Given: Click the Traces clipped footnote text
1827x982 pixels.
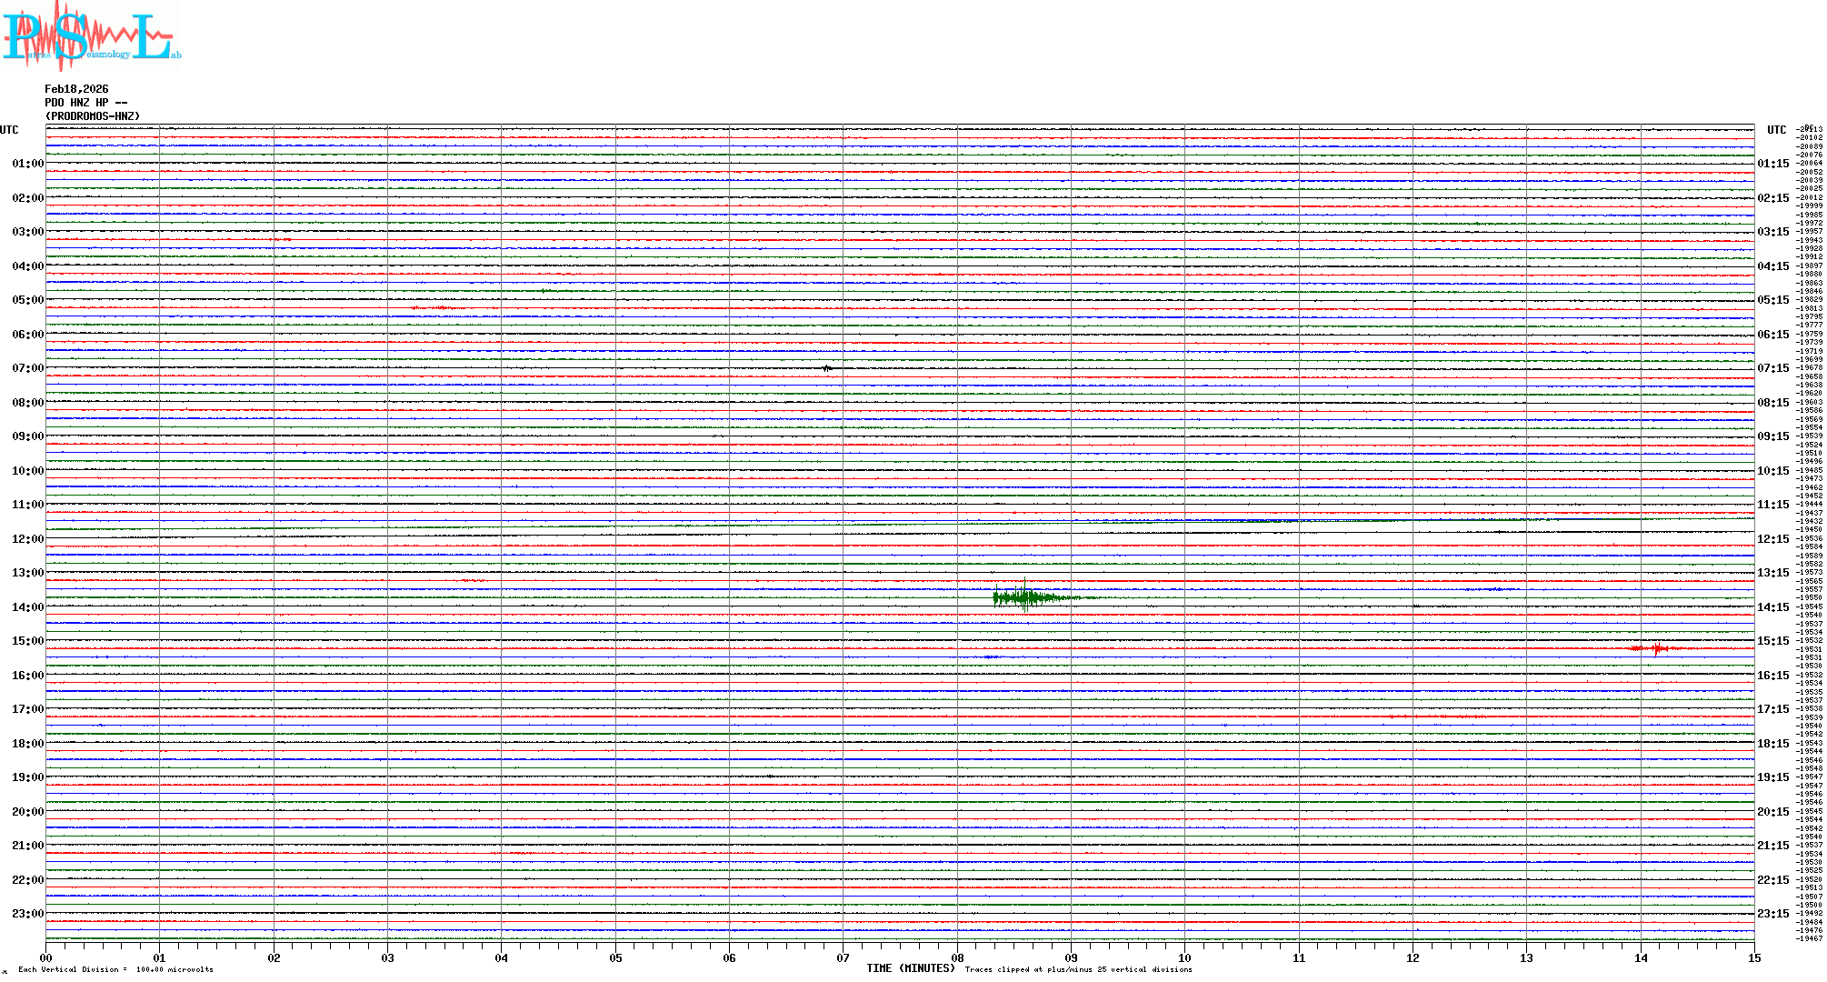Looking at the screenshot, I should pyautogui.click(x=1078, y=969).
